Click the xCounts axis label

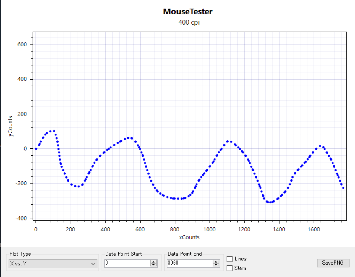point(189,237)
